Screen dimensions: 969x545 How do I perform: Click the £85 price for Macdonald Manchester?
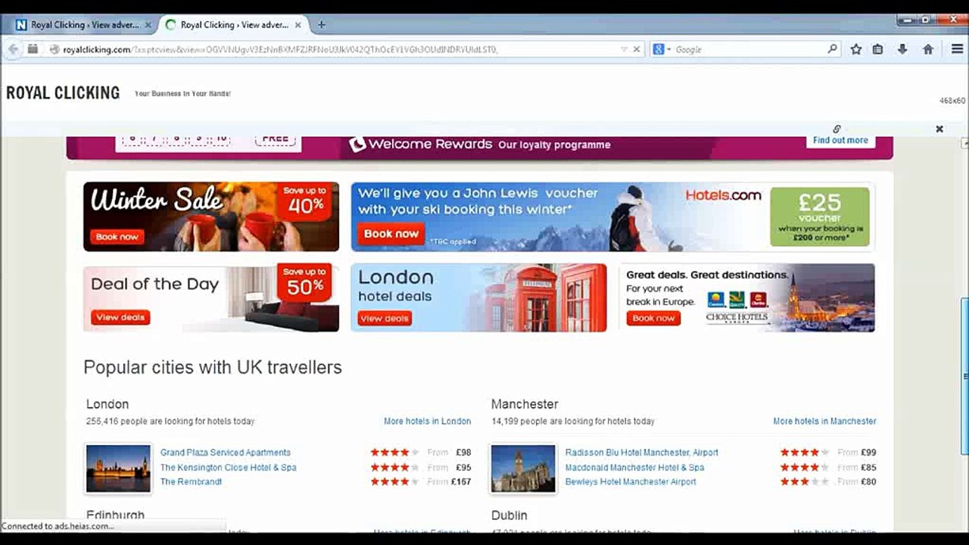click(x=868, y=468)
